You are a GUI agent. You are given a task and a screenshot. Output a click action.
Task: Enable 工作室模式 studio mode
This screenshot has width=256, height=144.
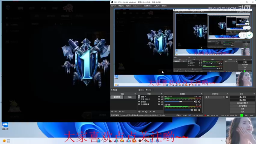[243, 106]
